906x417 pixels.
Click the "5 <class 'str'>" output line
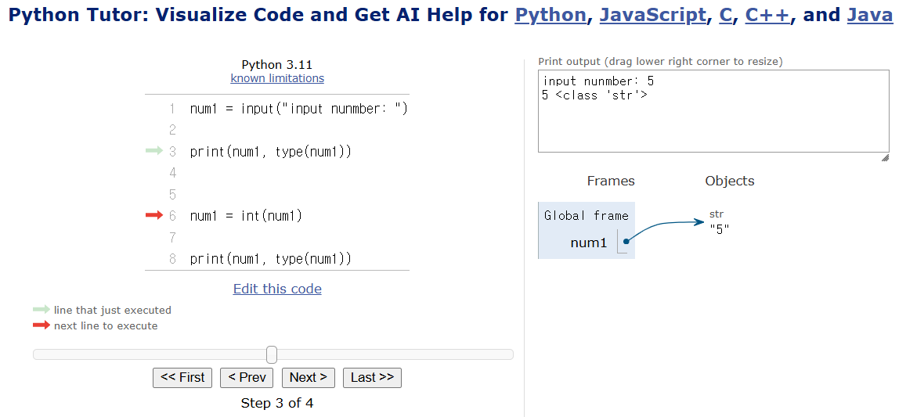tap(595, 95)
